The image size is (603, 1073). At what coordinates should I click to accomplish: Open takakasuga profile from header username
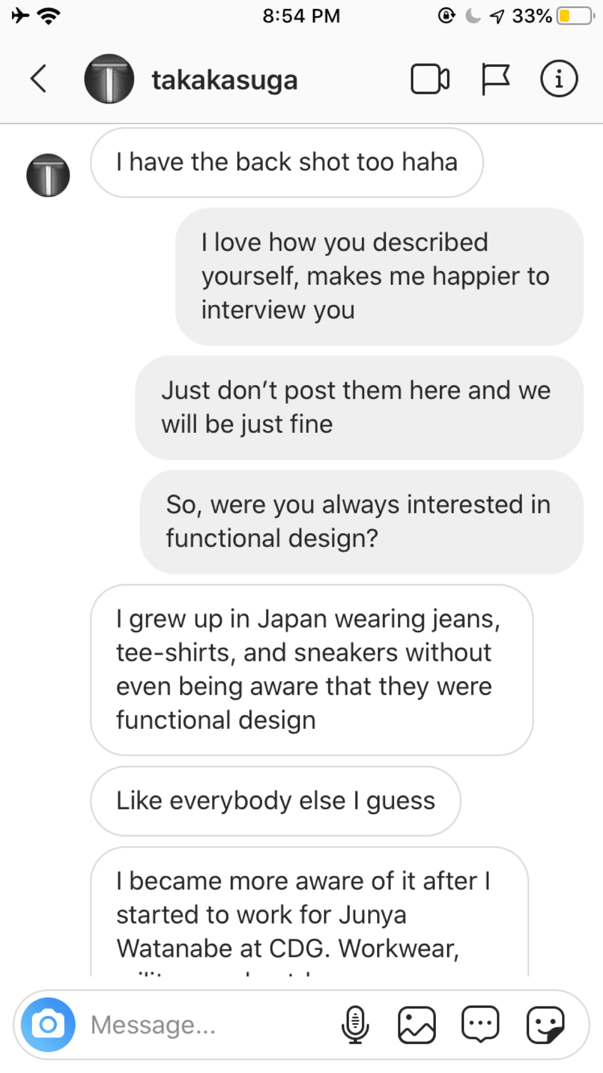pyautogui.click(x=224, y=80)
